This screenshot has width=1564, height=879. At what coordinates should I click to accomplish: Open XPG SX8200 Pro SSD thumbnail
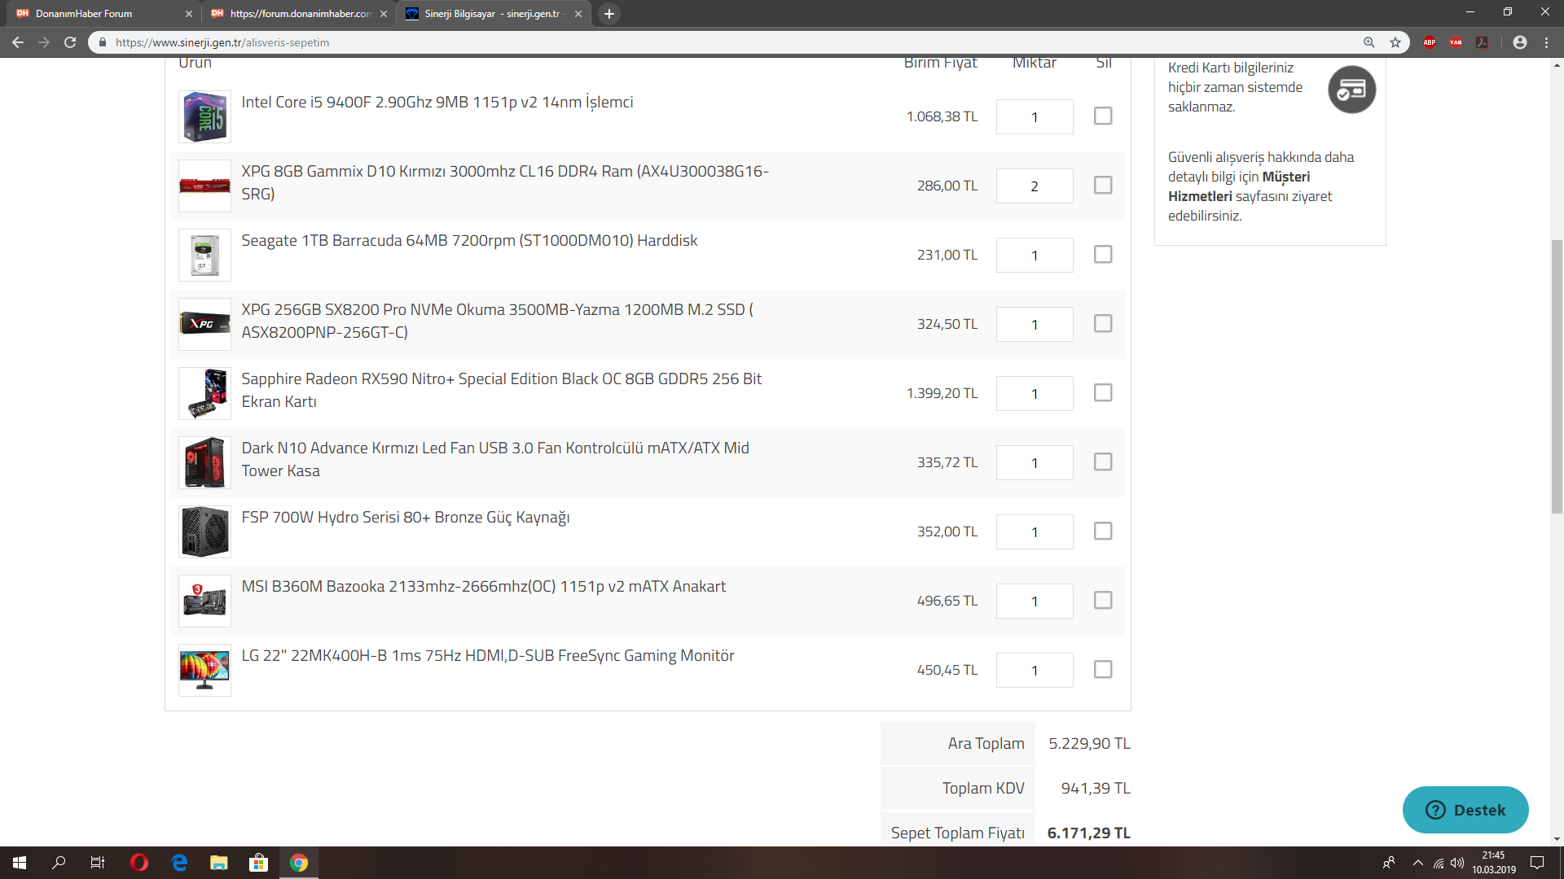tap(204, 324)
